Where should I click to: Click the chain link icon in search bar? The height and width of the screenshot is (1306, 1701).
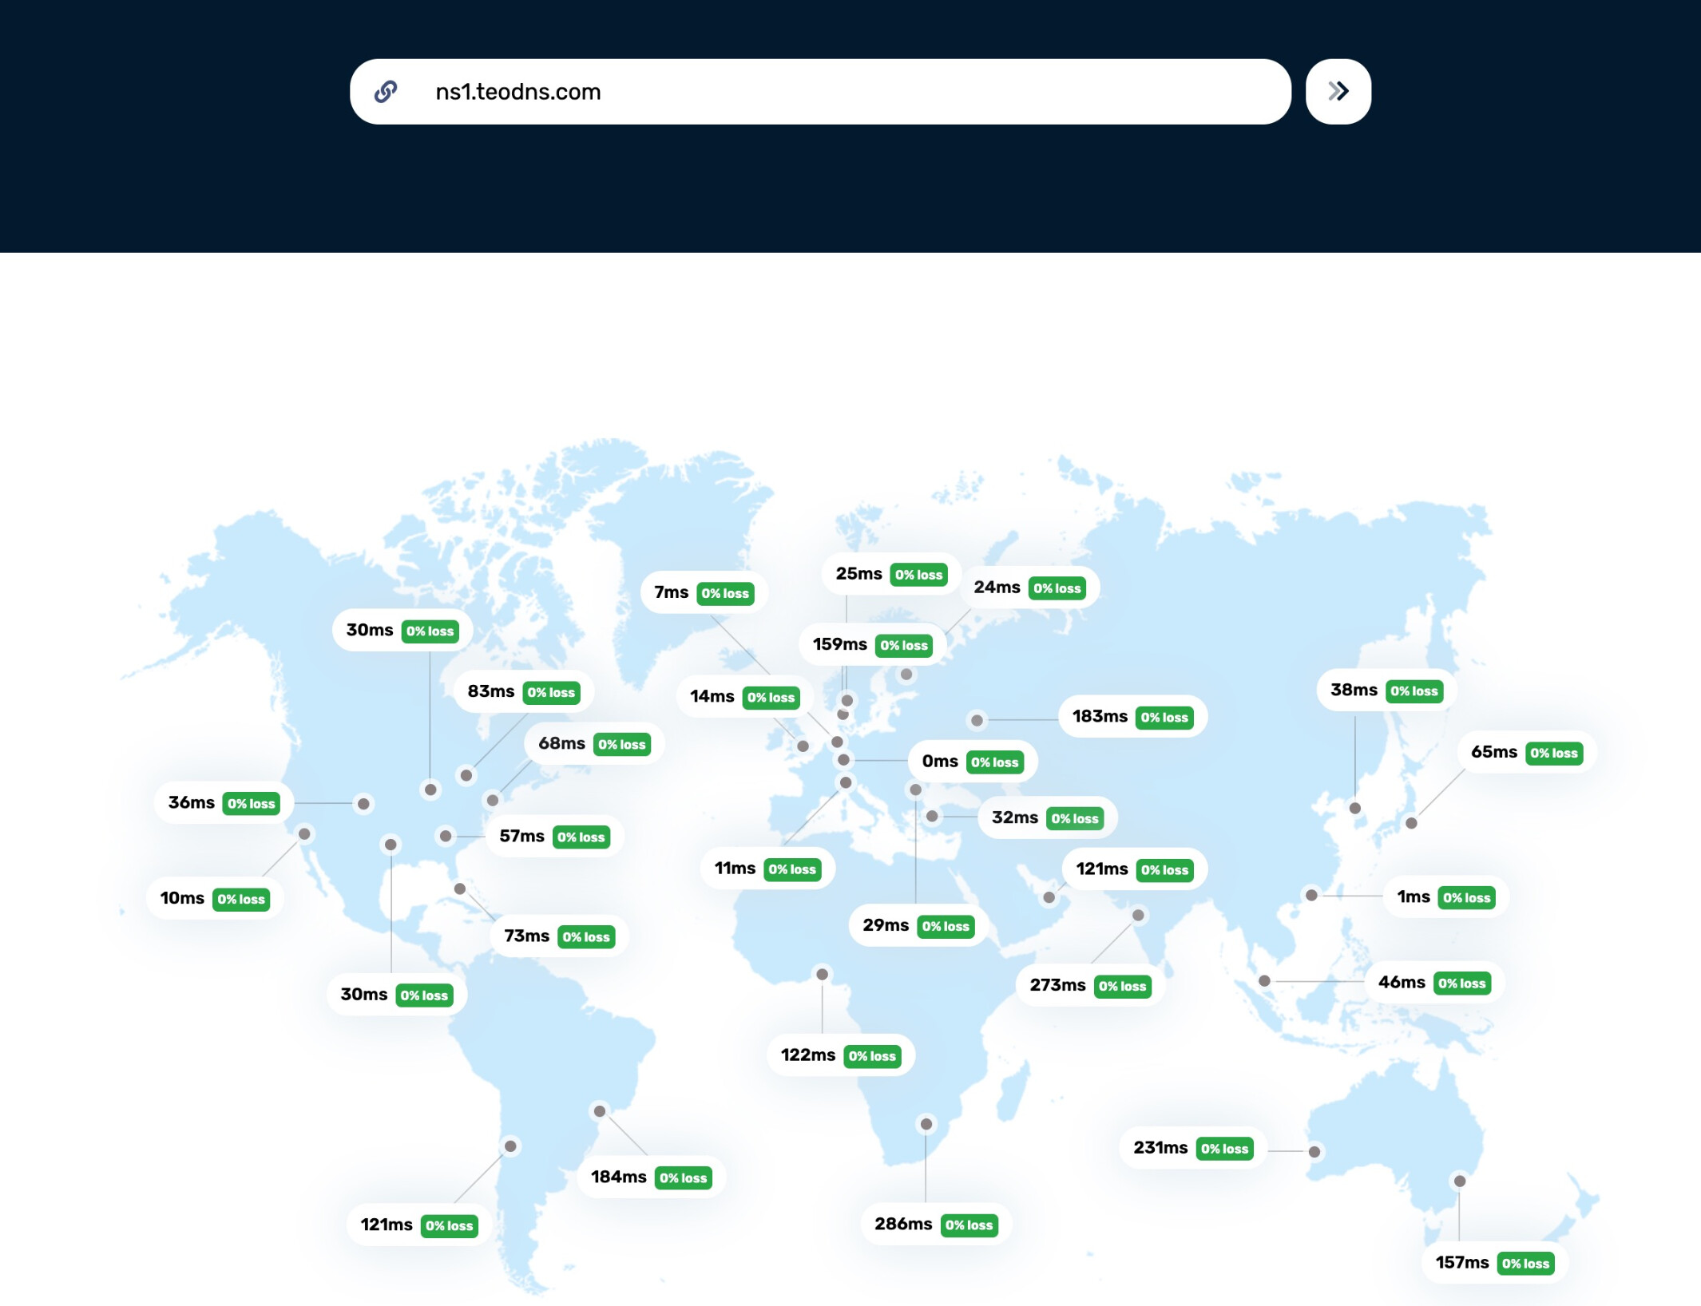click(386, 92)
